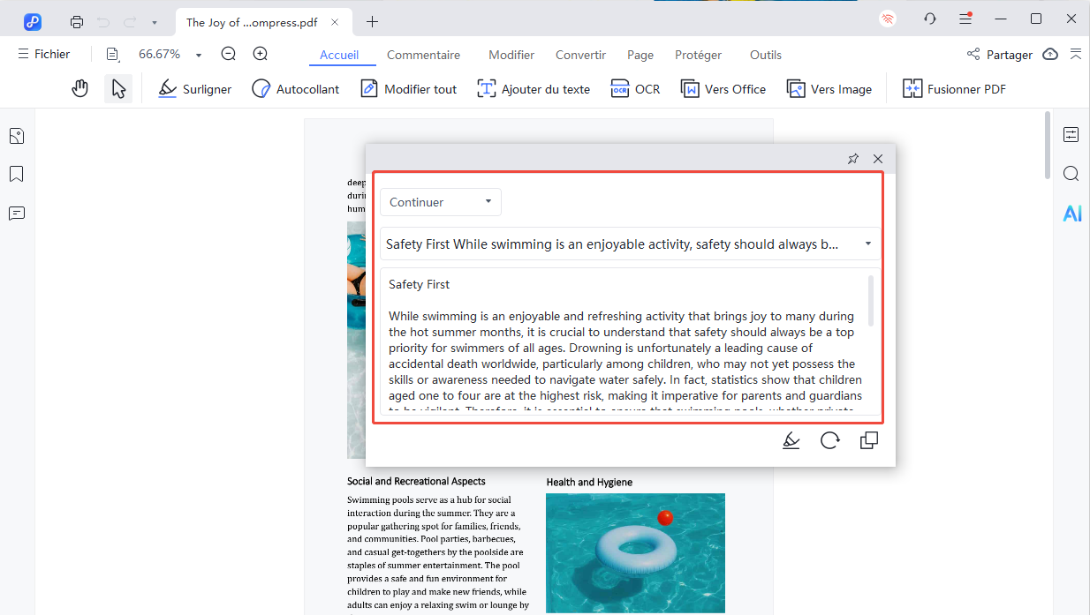Open the Fichier menu
Screen dimensions: 1090x615
(44, 55)
